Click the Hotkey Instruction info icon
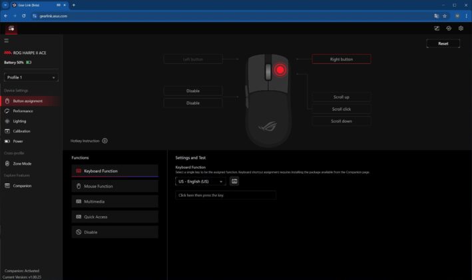 pyautogui.click(x=105, y=141)
